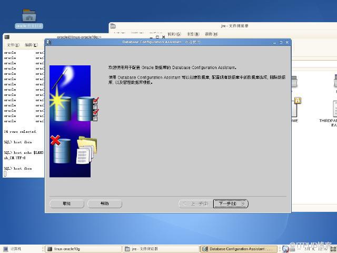Click the clock showing 12:17 on the panel
This screenshot has height=253, width=337.
coord(315,249)
